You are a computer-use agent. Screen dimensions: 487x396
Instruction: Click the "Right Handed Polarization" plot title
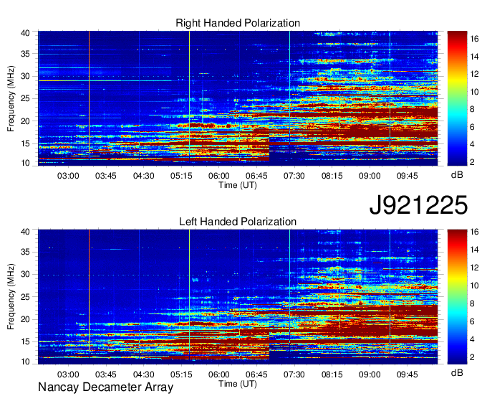pos(238,23)
